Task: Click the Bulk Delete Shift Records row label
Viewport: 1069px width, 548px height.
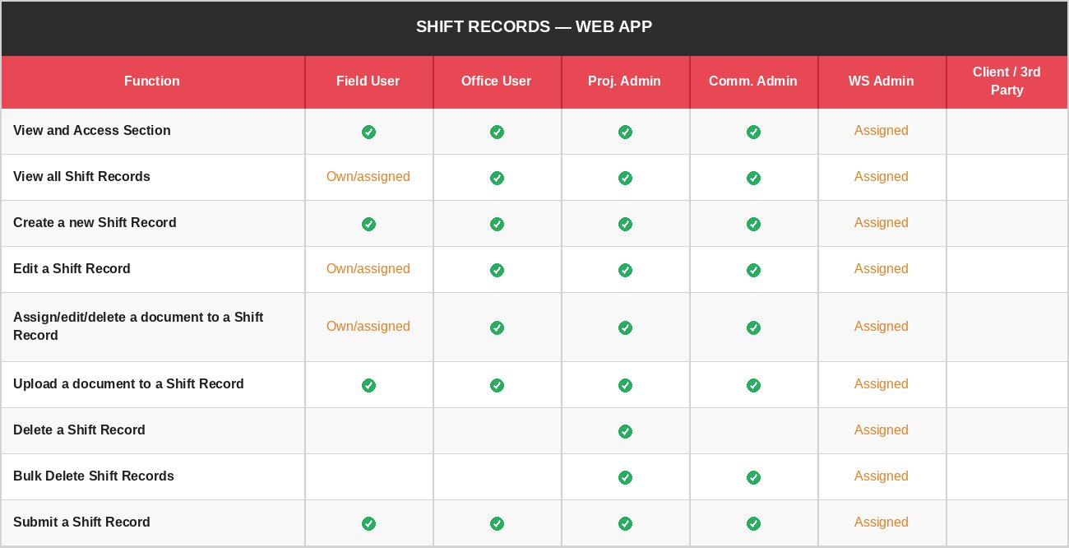Action: [x=94, y=476]
